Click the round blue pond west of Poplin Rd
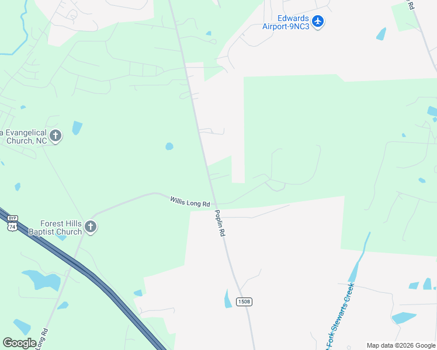The width and height of the screenshot is (437, 350). tap(169, 146)
